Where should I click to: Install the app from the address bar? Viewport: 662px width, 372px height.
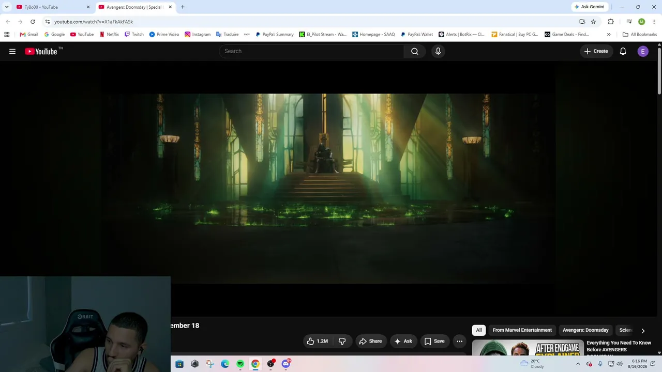pos(582,22)
